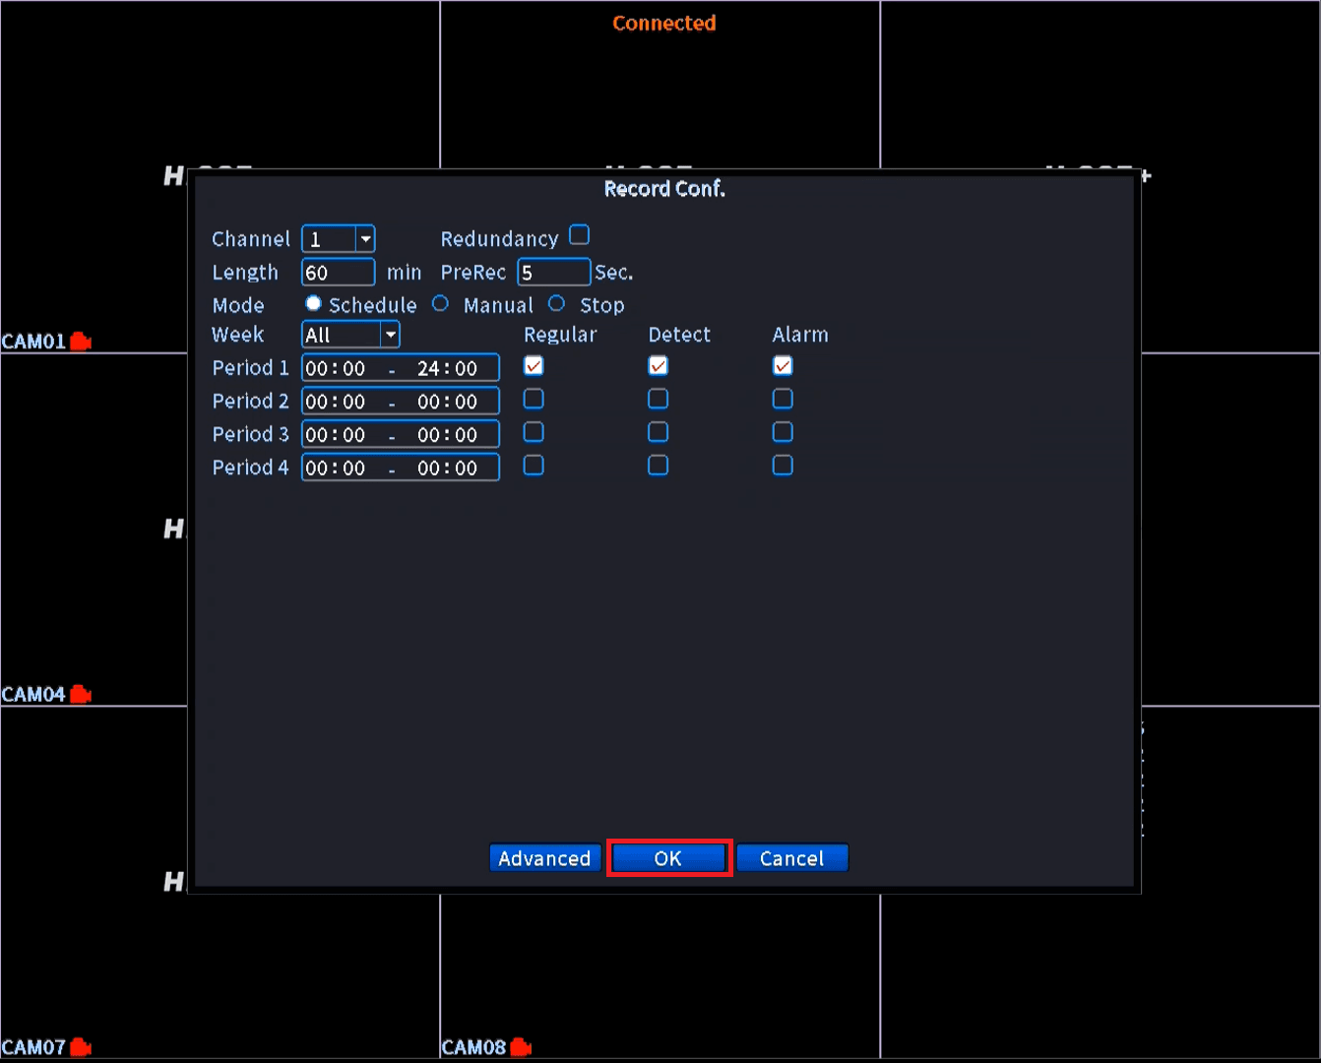Click the CAM04 channel label

pyautogui.click(x=33, y=695)
